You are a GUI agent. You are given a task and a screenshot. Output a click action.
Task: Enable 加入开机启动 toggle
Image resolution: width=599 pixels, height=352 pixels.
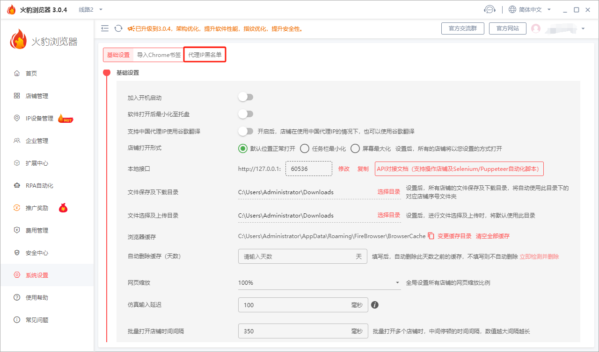246,97
